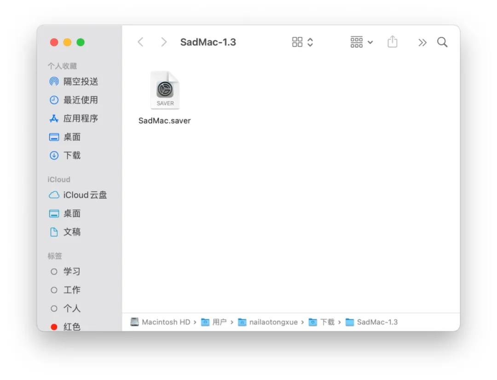
Task: Click Macintosh HD in path bar
Action: [161, 322]
